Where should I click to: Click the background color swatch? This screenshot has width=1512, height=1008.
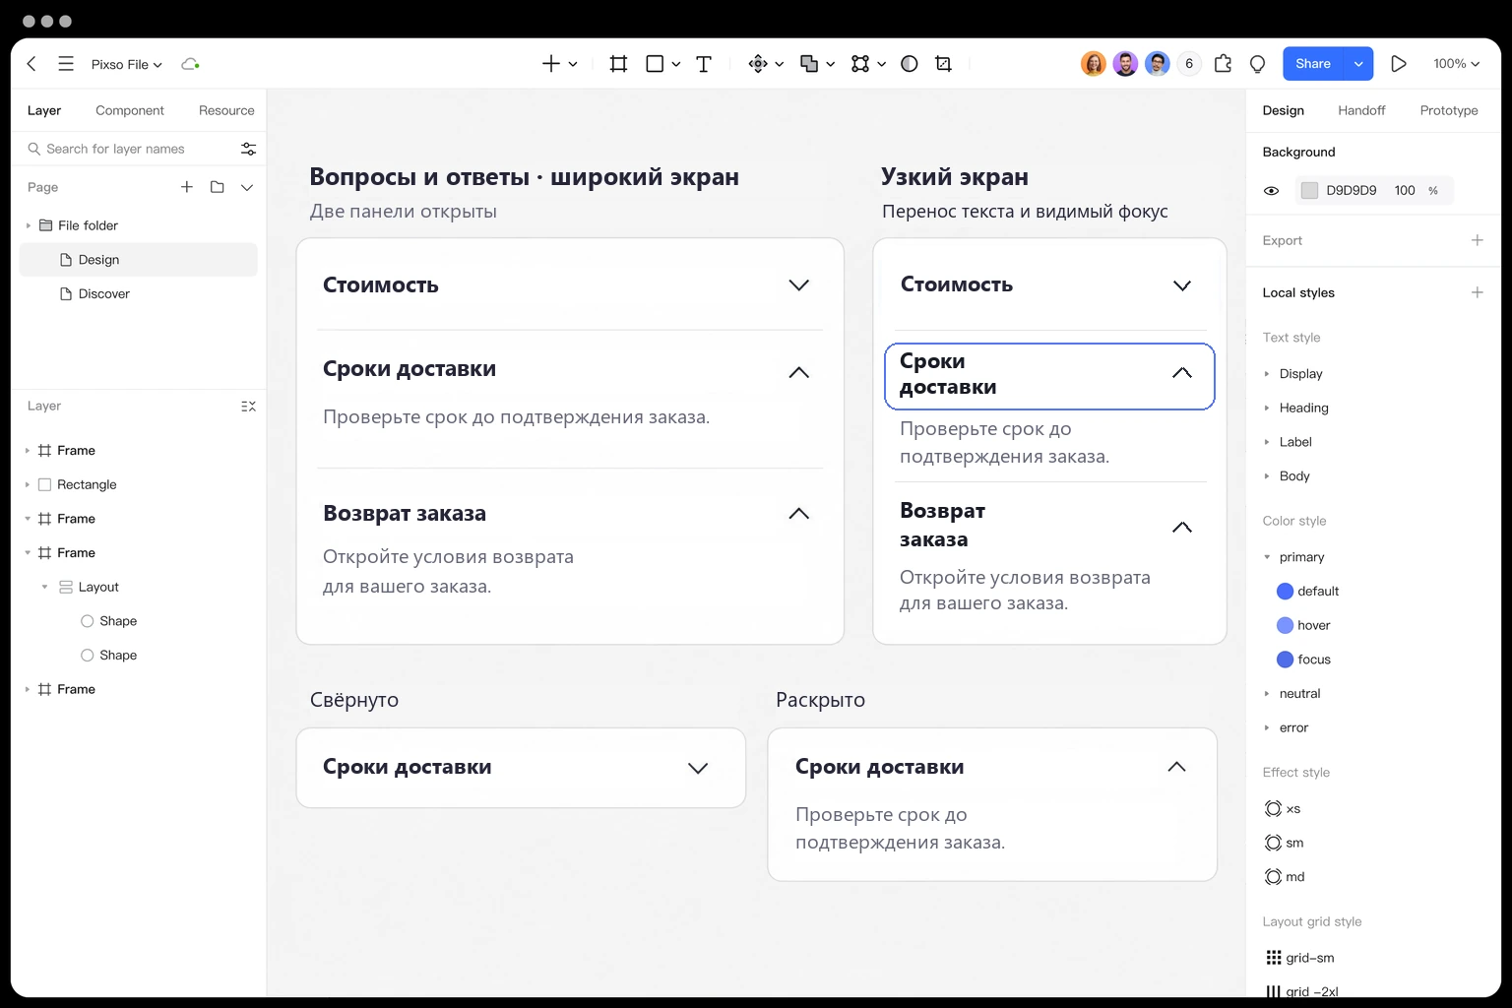click(x=1309, y=191)
